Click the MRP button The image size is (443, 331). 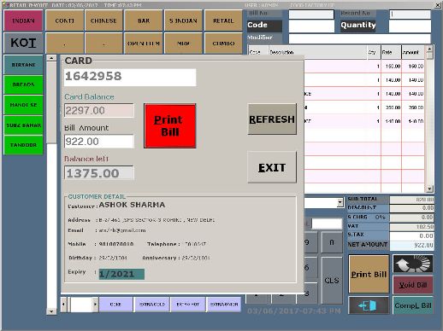183,44
